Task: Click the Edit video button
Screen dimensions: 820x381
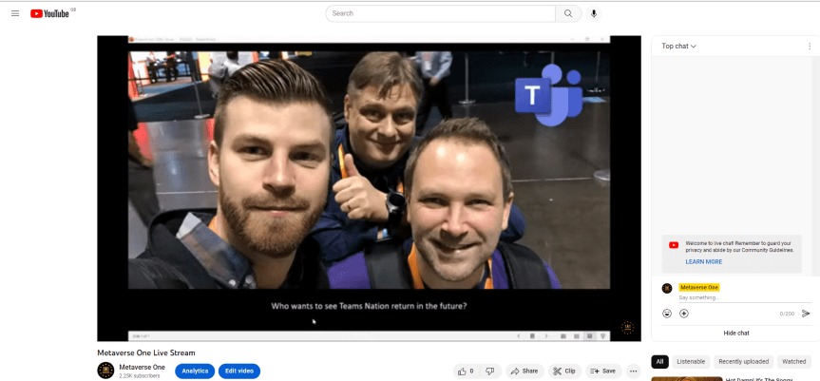Action: pyautogui.click(x=238, y=371)
